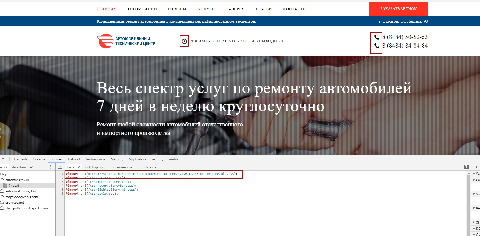Show more navigator tabs with the chevron
The width and height of the screenshot is (480, 236).
[31, 167]
